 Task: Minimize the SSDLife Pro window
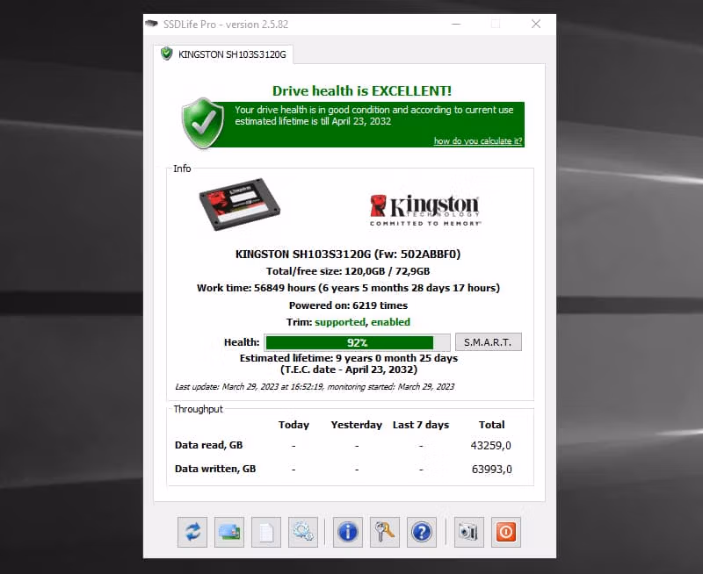point(456,25)
